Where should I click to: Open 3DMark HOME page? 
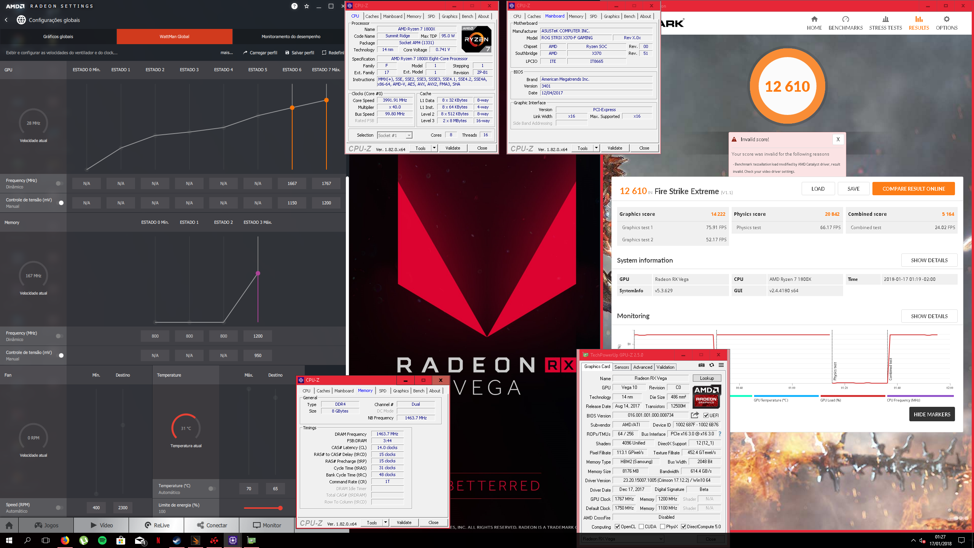pos(814,23)
